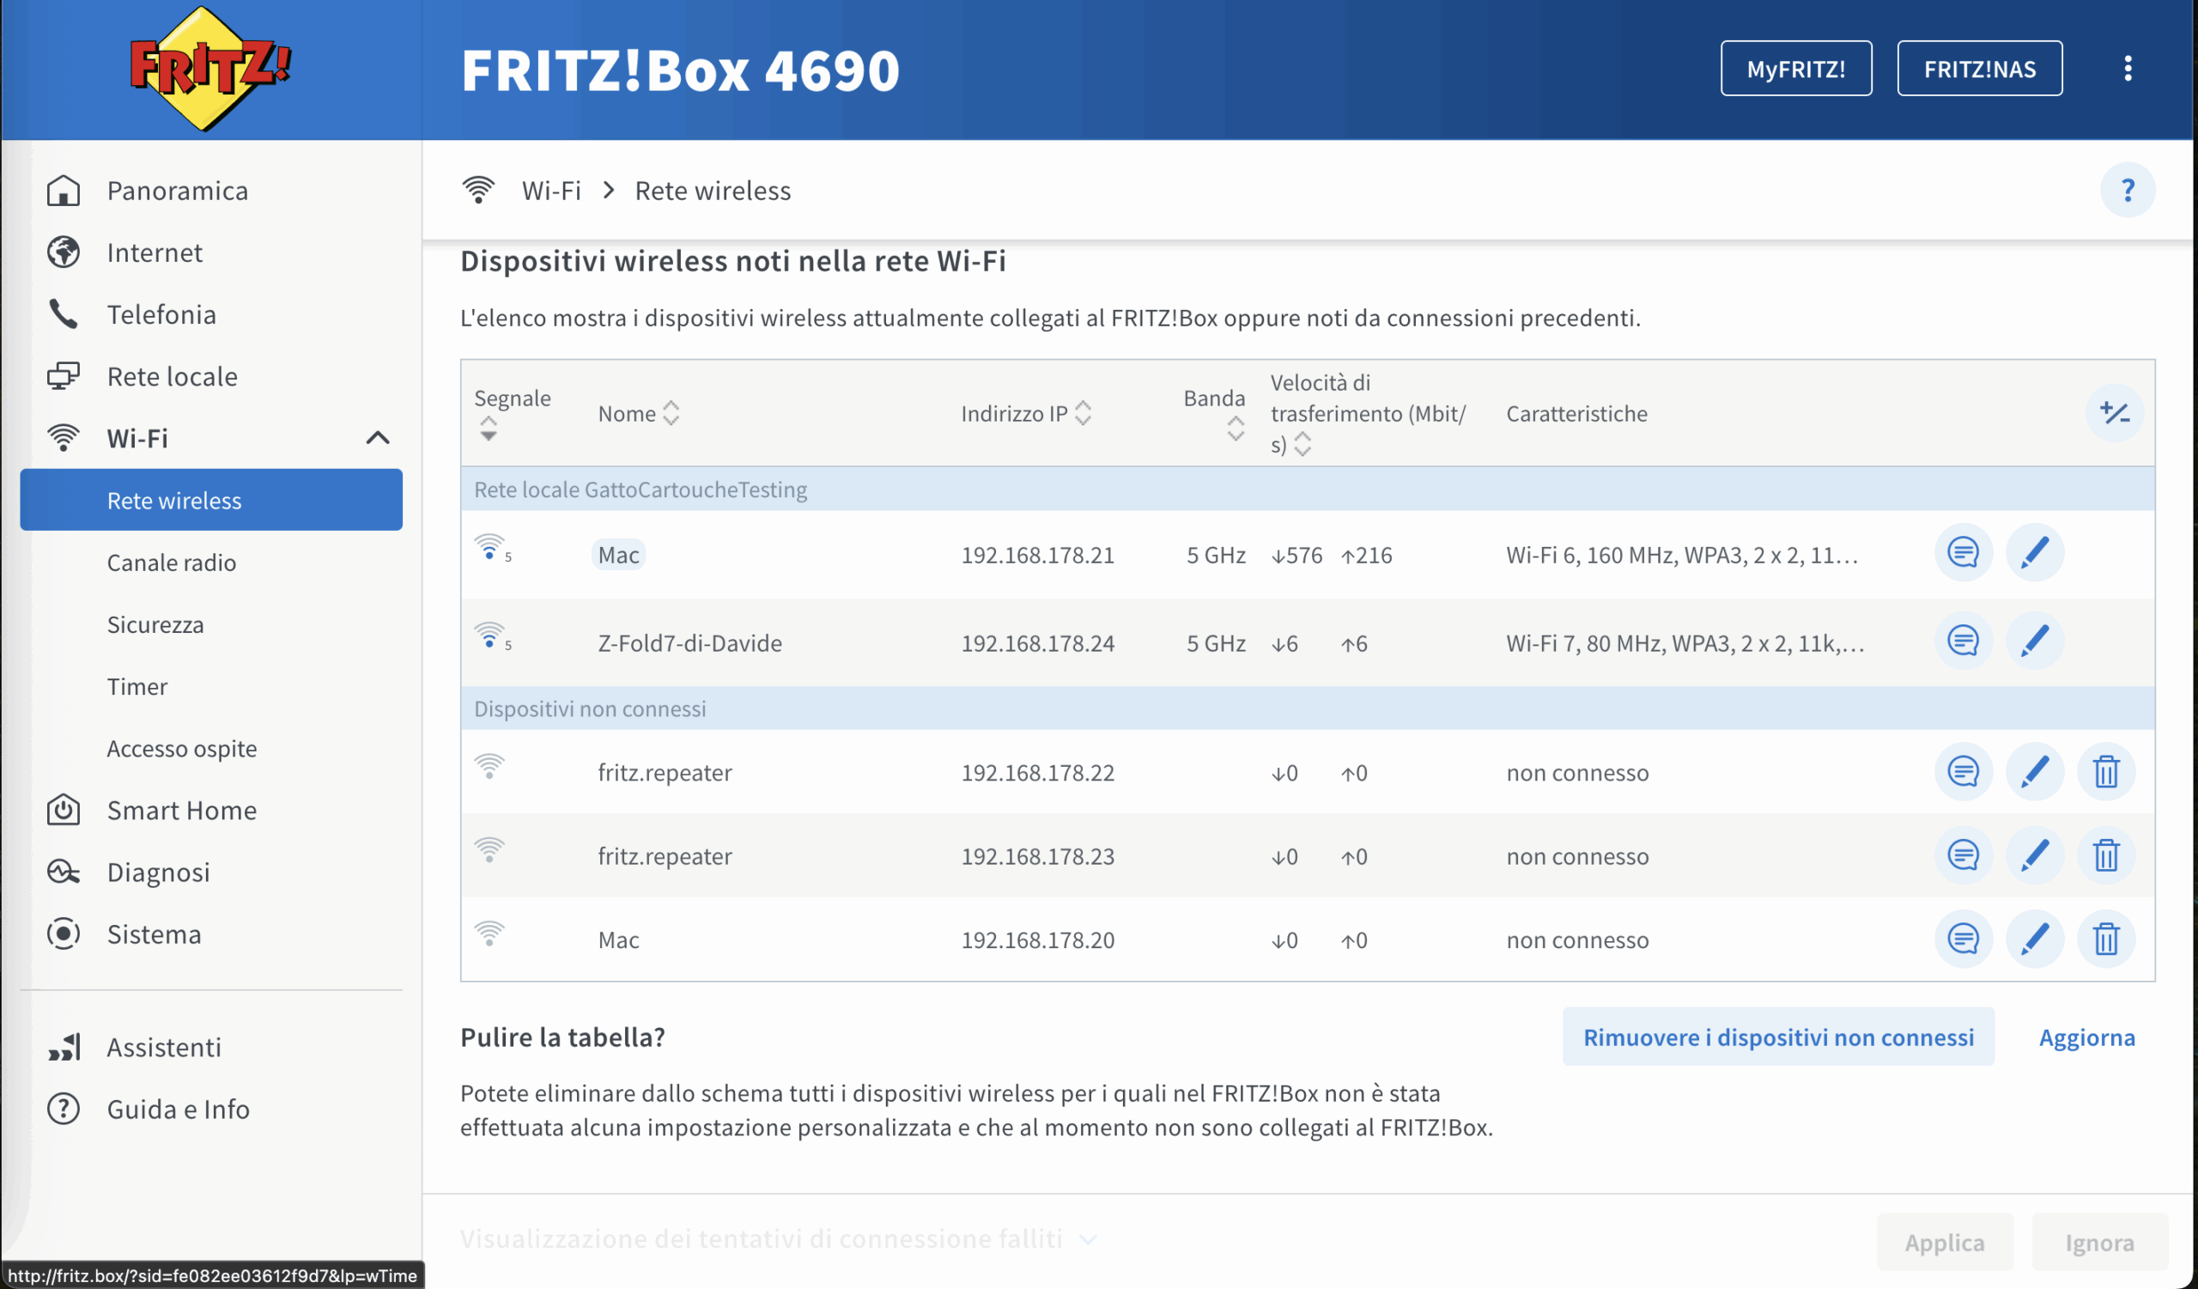Edit fritz.repeater 192.168.178.22 entry

tap(2034, 772)
